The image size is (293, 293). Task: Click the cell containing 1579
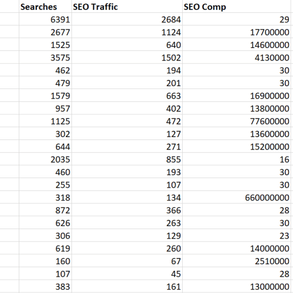(45, 96)
